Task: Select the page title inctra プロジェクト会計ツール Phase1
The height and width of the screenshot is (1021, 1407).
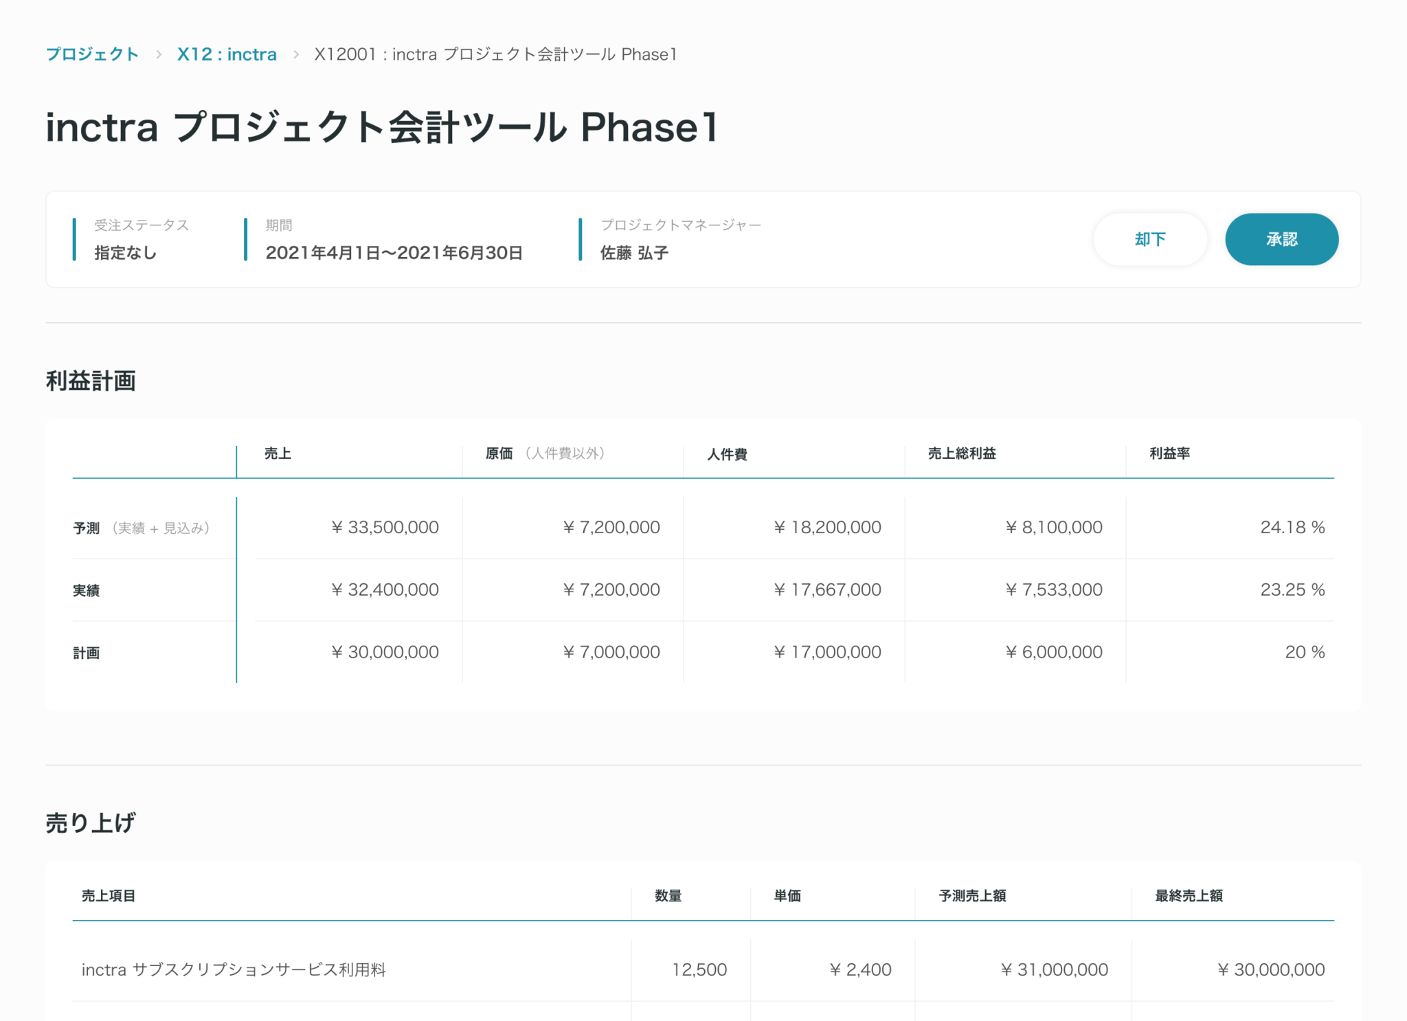Action: (382, 127)
